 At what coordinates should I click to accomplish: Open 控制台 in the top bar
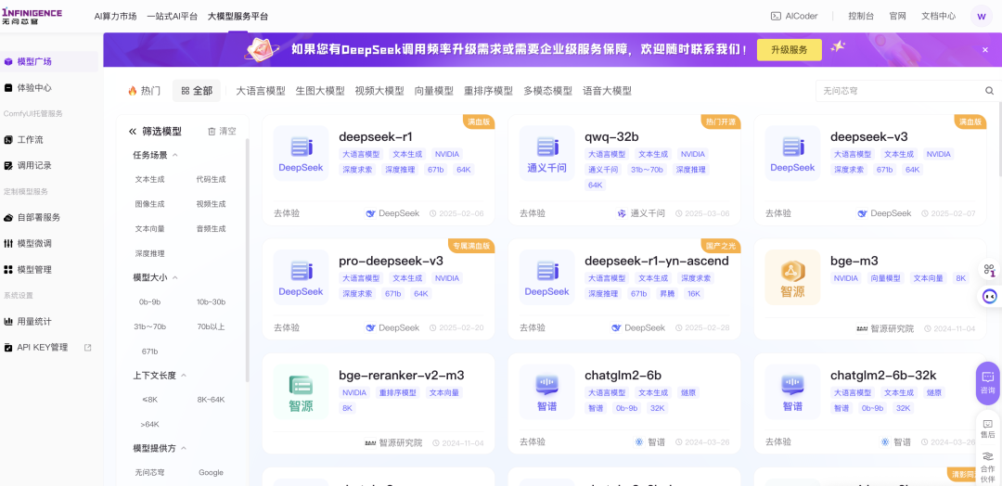click(861, 16)
